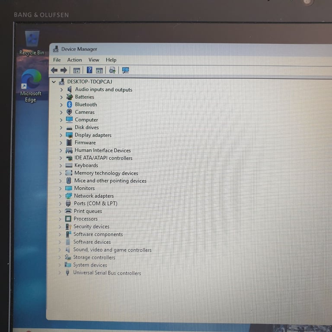Image resolution: width=332 pixels, height=332 pixels.
Task: Click the drive icon beside Disk drives
Action: pyautogui.click(x=69, y=128)
